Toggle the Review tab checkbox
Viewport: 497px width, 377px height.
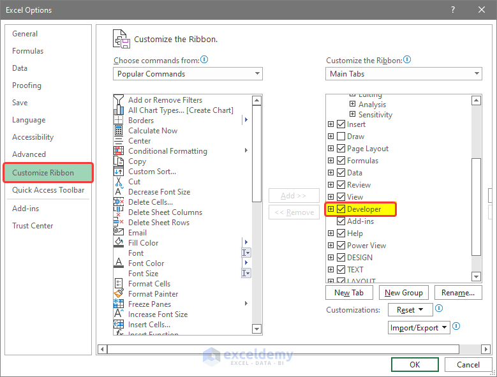tap(341, 185)
